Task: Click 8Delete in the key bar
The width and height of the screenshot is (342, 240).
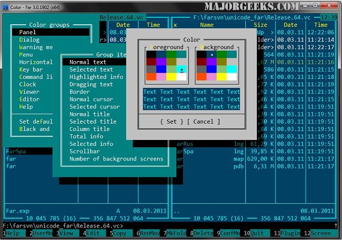Action: point(202,233)
